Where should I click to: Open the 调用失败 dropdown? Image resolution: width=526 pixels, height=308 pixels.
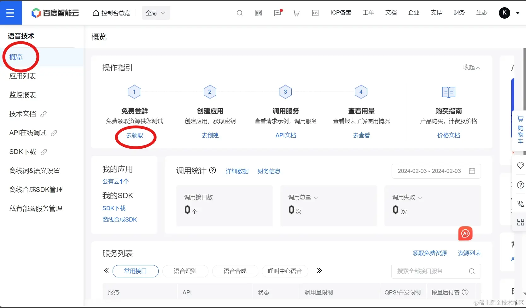[x=407, y=197]
